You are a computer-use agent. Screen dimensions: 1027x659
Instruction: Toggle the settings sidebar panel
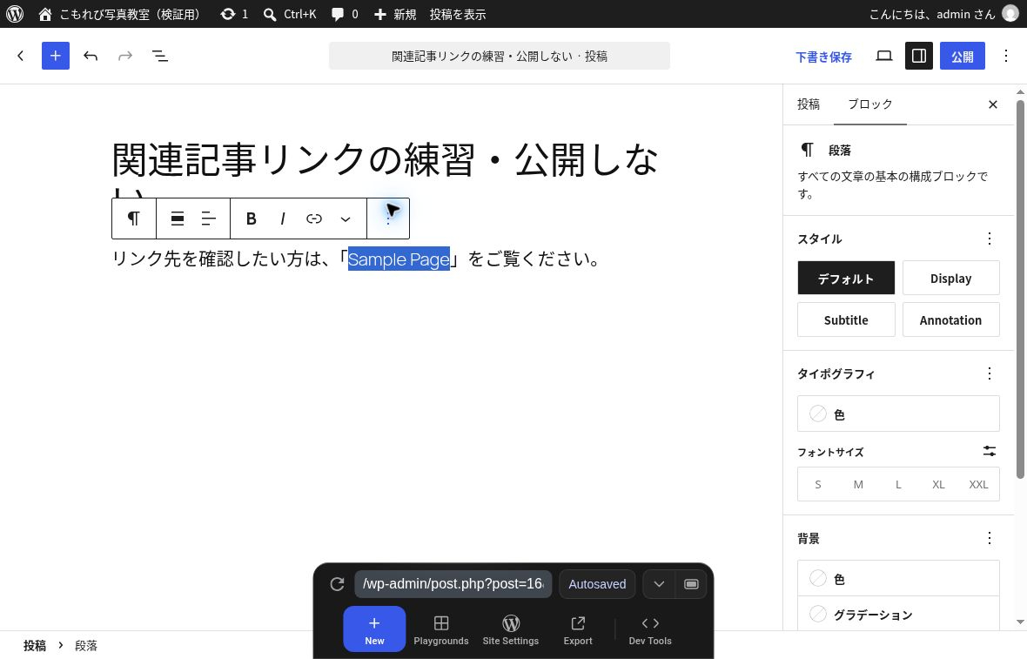919,56
